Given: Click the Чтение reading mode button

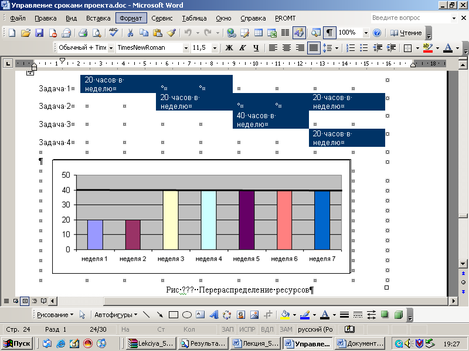Looking at the screenshot, I should click(x=406, y=33).
